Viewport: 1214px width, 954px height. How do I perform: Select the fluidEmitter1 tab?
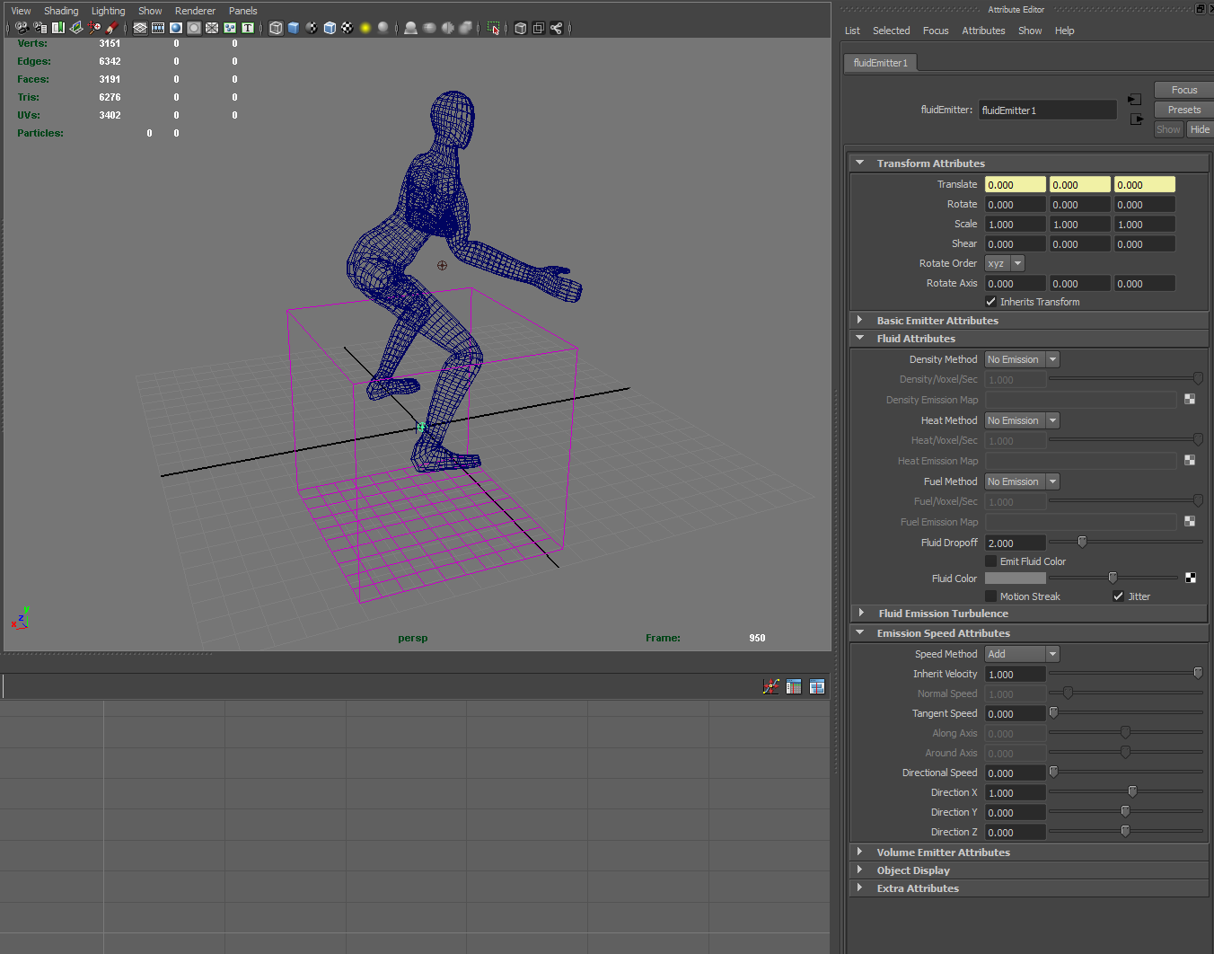[880, 63]
